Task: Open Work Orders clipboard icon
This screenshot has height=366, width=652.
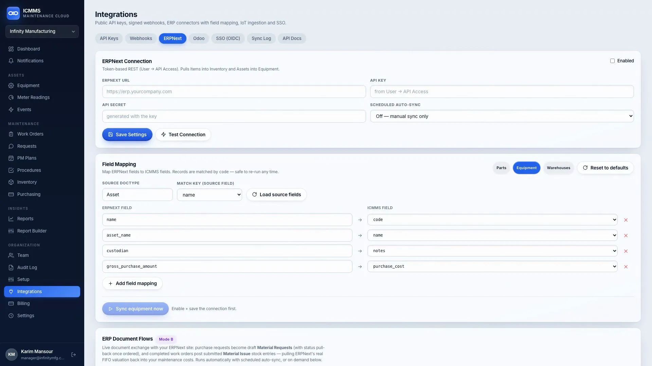Action: click(11, 134)
